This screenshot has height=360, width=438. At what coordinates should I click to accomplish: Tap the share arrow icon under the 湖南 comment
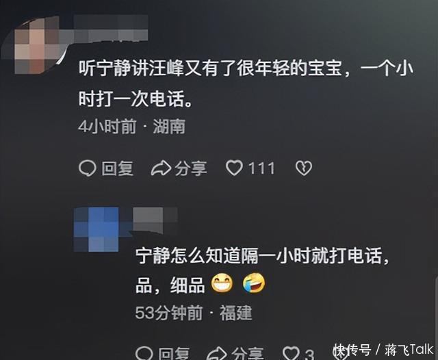pos(161,168)
